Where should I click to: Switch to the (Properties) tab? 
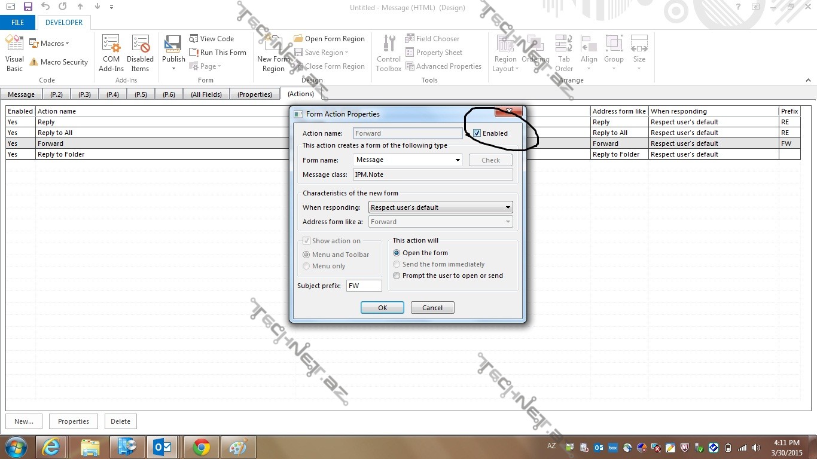[x=254, y=94]
